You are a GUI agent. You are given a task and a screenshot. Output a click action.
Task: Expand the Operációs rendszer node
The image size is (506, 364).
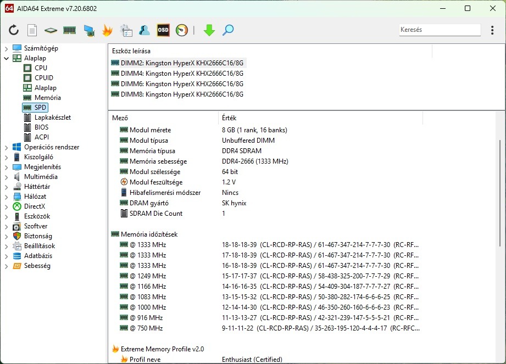[6, 147]
